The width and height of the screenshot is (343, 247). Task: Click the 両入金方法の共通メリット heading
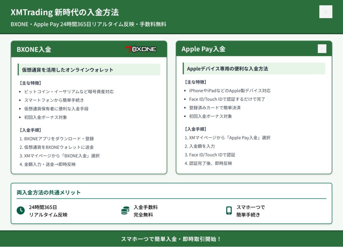[49, 193]
